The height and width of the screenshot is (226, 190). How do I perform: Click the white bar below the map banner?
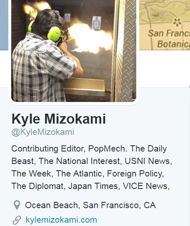[x=165, y=69]
